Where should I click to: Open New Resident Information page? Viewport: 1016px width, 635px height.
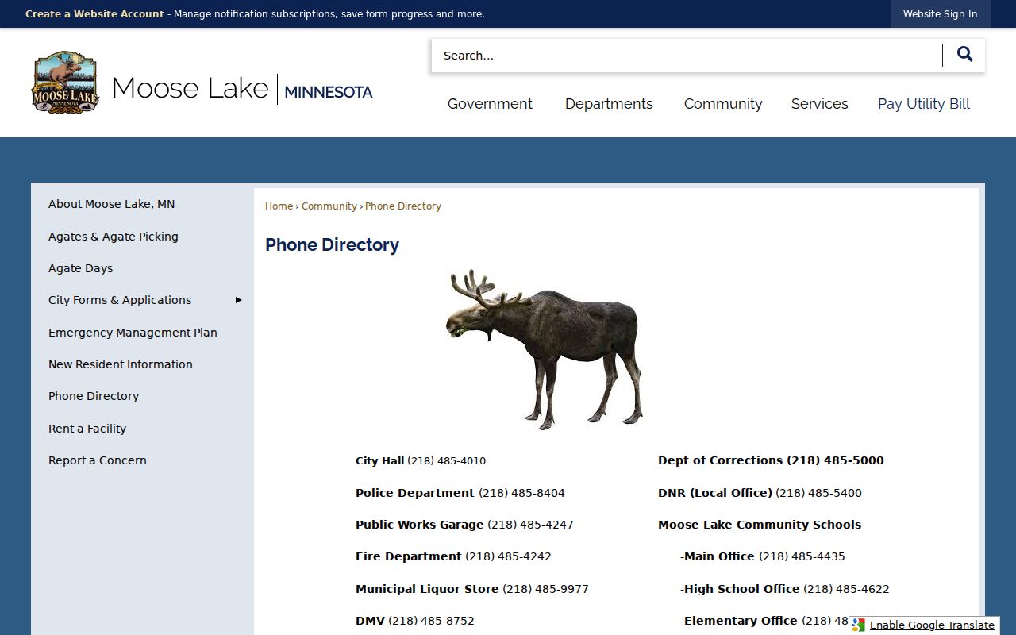click(121, 364)
